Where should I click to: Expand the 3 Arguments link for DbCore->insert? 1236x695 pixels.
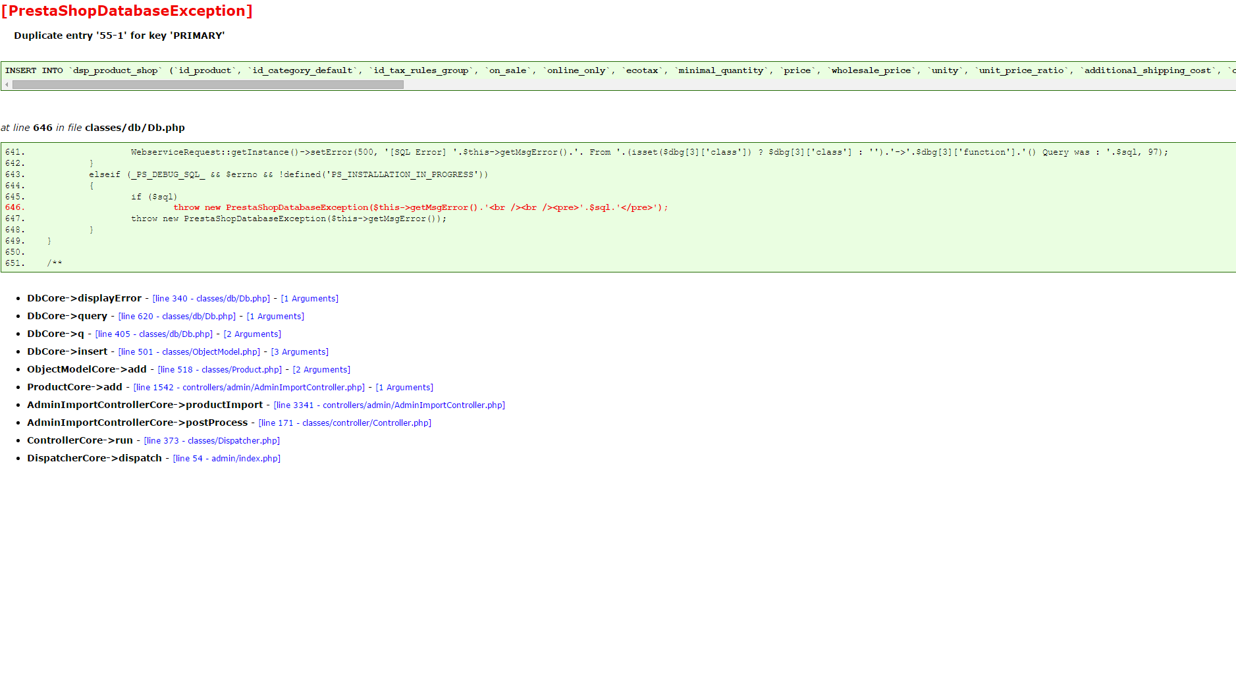[300, 352]
